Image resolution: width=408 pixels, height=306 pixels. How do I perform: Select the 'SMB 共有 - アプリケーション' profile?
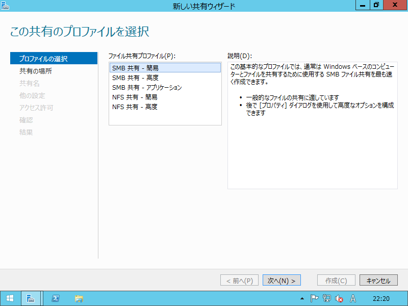click(x=165, y=87)
